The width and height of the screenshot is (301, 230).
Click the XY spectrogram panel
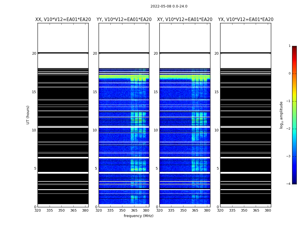185,115
